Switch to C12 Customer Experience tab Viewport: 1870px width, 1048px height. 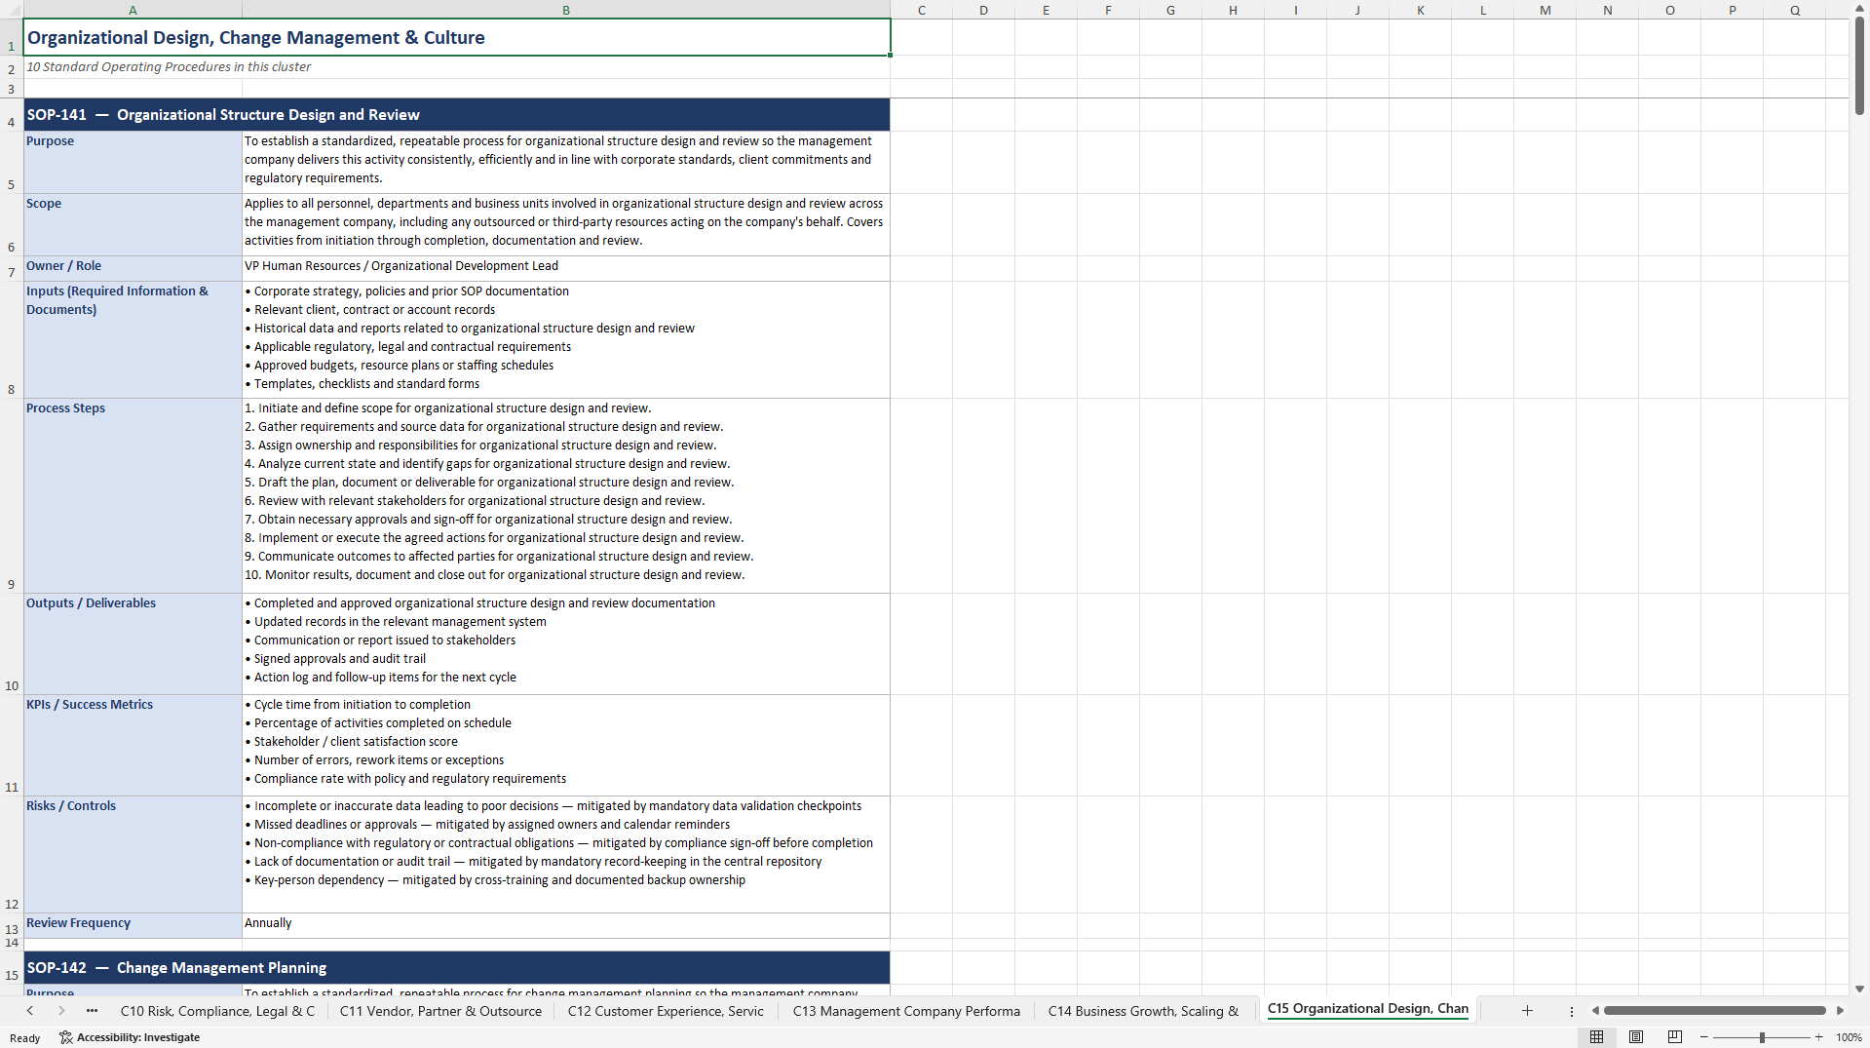click(x=666, y=1011)
